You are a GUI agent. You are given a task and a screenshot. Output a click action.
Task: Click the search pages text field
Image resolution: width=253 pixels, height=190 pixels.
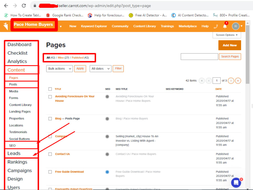199,56
